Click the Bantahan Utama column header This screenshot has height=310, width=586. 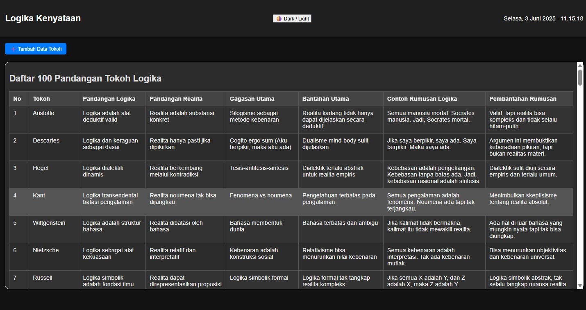(341, 99)
